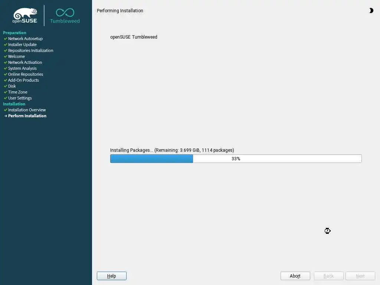380x285 pixels.
Task: Click the 33% package installation progress bar
Action: (x=236, y=159)
